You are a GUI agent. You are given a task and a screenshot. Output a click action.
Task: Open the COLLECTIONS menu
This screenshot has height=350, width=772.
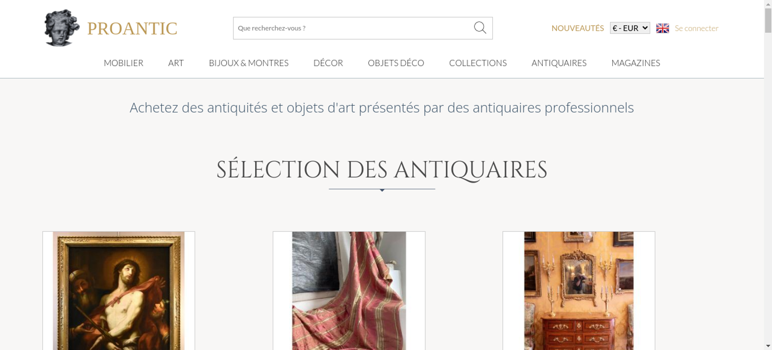click(478, 63)
